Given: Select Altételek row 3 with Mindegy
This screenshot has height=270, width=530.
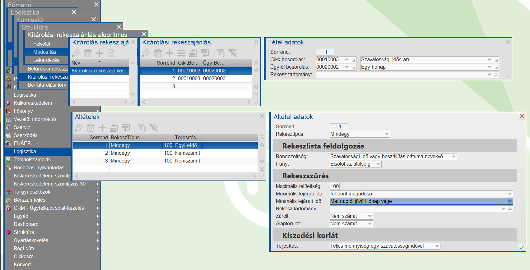Looking at the screenshot, I should tap(165, 161).
